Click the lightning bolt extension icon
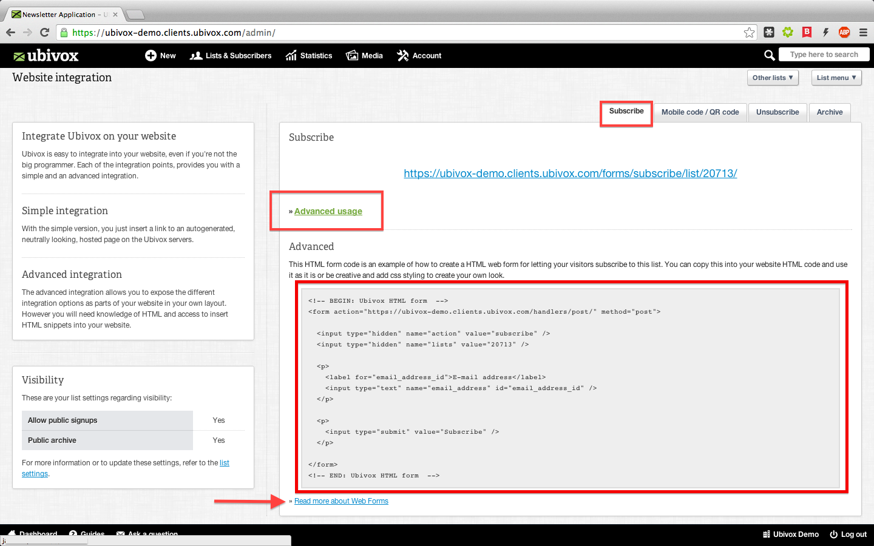 coord(825,33)
